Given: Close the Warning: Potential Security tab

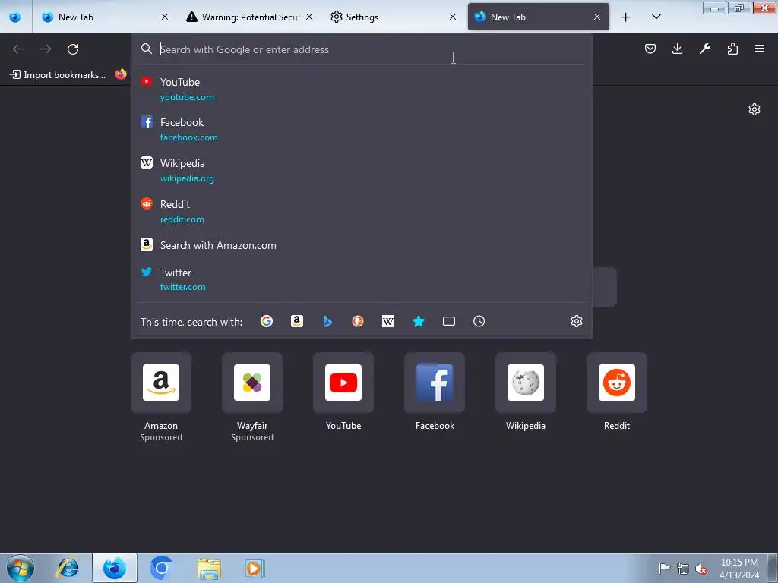Looking at the screenshot, I should click(x=309, y=17).
